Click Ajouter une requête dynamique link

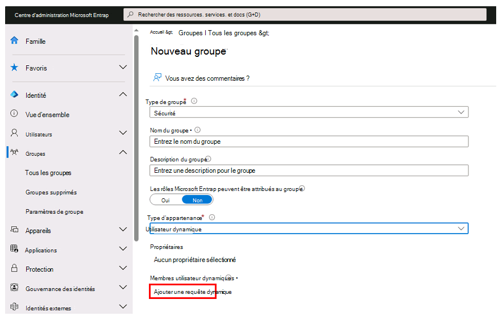[193, 292]
